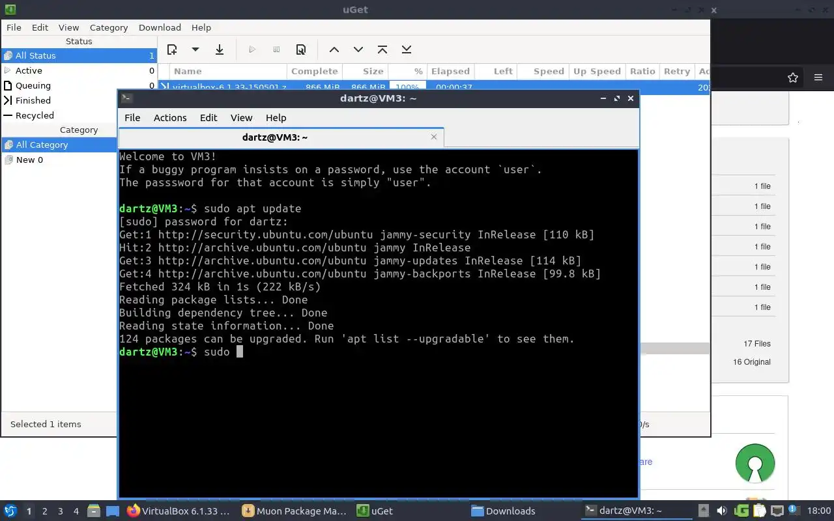Select the virtualbox-6.1.33 download row in uGet

point(434,86)
